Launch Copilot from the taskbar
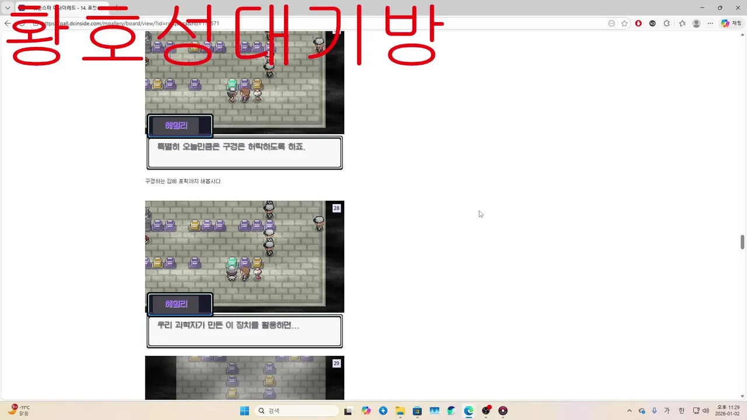747x420 pixels. (x=366, y=411)
